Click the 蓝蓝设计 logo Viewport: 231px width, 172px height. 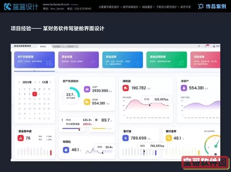point(21,7)
